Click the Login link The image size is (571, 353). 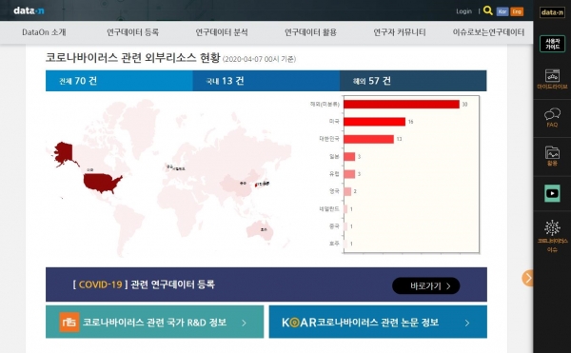pos(463,11)
